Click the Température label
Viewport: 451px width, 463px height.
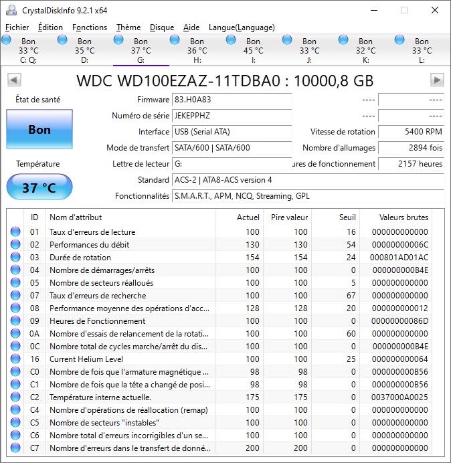click(x=37, y=164)
